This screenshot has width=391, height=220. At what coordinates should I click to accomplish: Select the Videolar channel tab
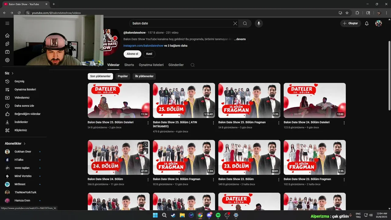[x=113, y=65]
